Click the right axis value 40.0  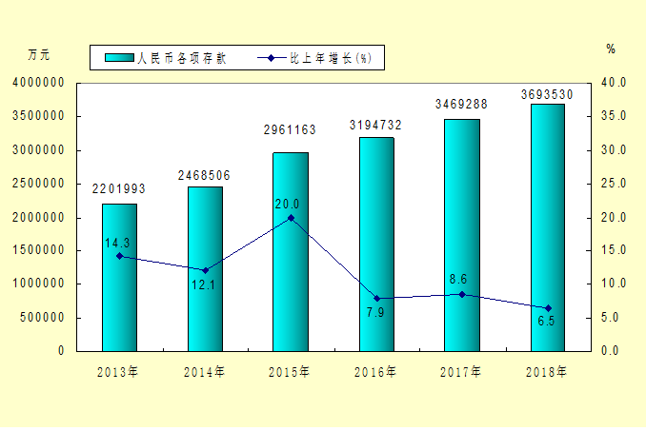[x=614, y=83]
